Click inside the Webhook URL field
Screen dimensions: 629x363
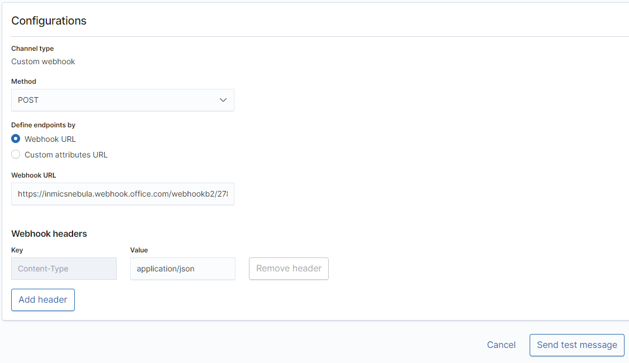pos(123,194)
